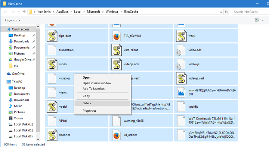The width and height of the screenshot is (269, 147).
Task: Select the Vm-HB7IQJjIAA image file icon
Action: pyautogui.click(x=181, y=92)
